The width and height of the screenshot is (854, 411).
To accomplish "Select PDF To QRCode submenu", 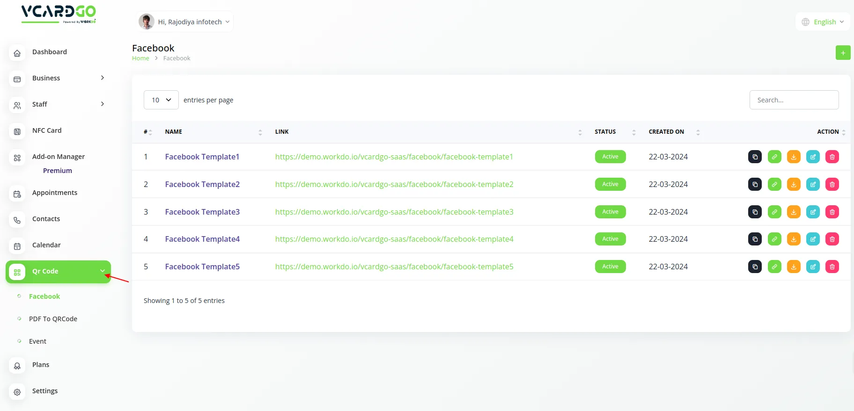I will coord(53,319).
